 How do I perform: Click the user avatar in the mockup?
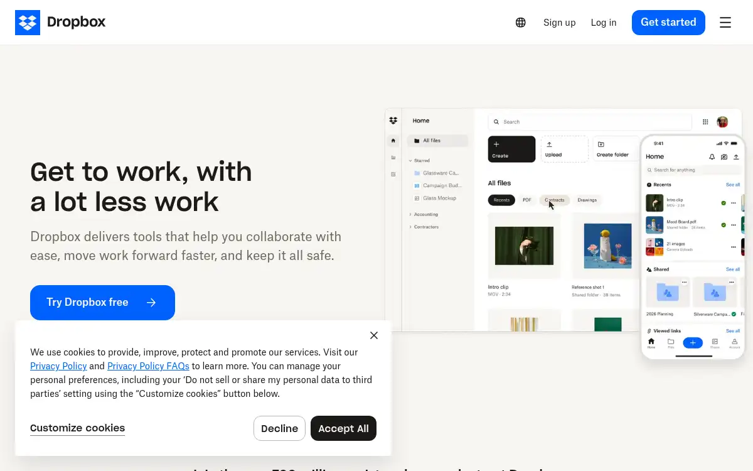pos(722,122)
